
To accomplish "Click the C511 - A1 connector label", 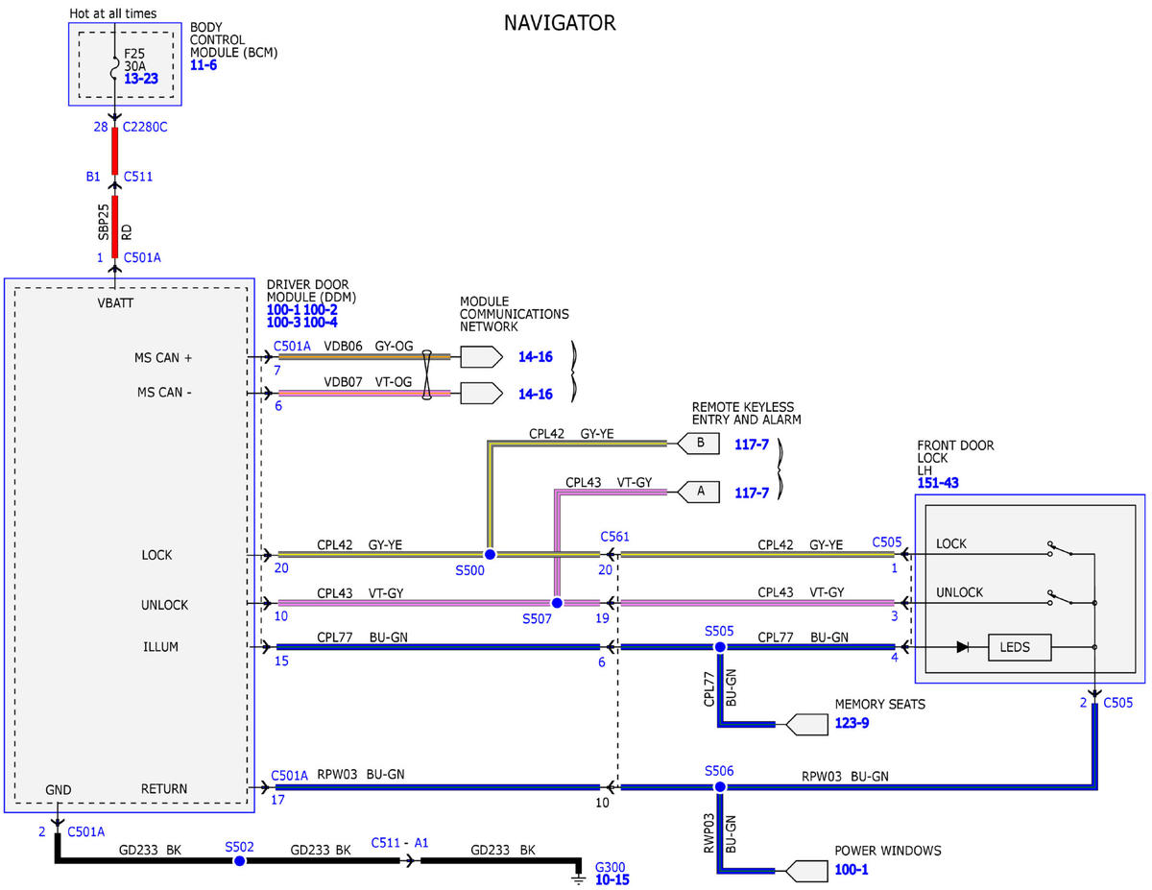I will [x=400, y=843].
